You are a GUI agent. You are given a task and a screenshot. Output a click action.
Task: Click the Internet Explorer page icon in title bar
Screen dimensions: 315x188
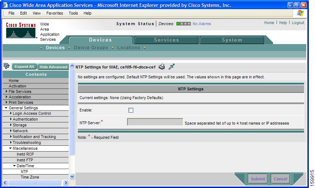5,5
